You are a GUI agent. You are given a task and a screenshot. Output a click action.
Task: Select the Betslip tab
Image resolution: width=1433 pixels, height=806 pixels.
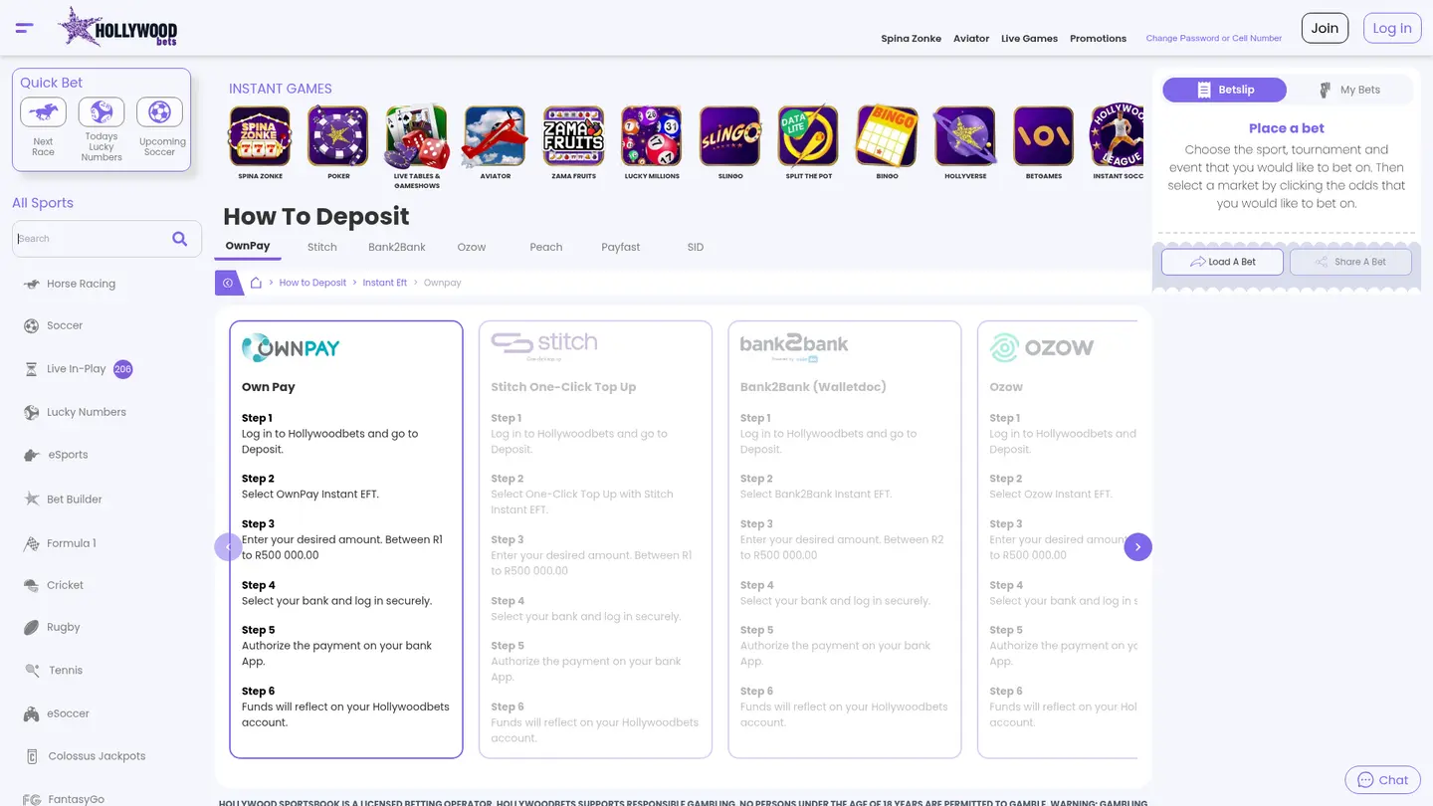[x=1225, y=90]
